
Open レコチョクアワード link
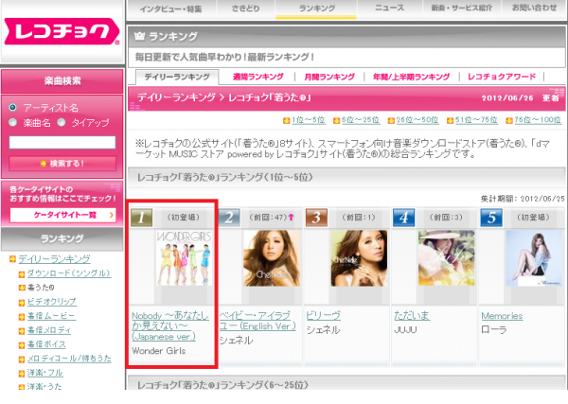(x=502, y=77)
